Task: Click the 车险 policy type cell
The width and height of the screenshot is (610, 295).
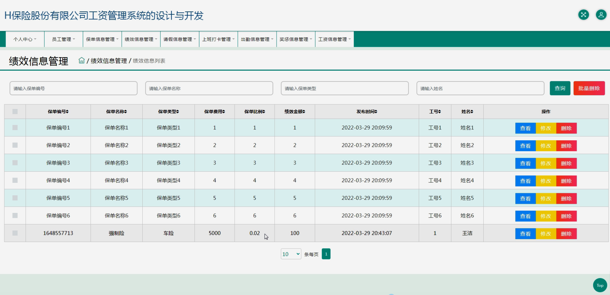Action: [169, 233]
